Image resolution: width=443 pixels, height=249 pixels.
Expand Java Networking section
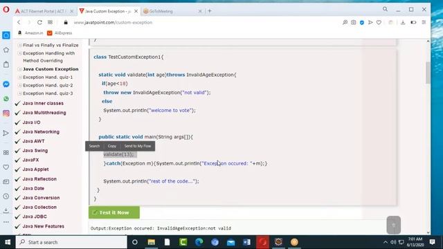(x=41, y=132)
